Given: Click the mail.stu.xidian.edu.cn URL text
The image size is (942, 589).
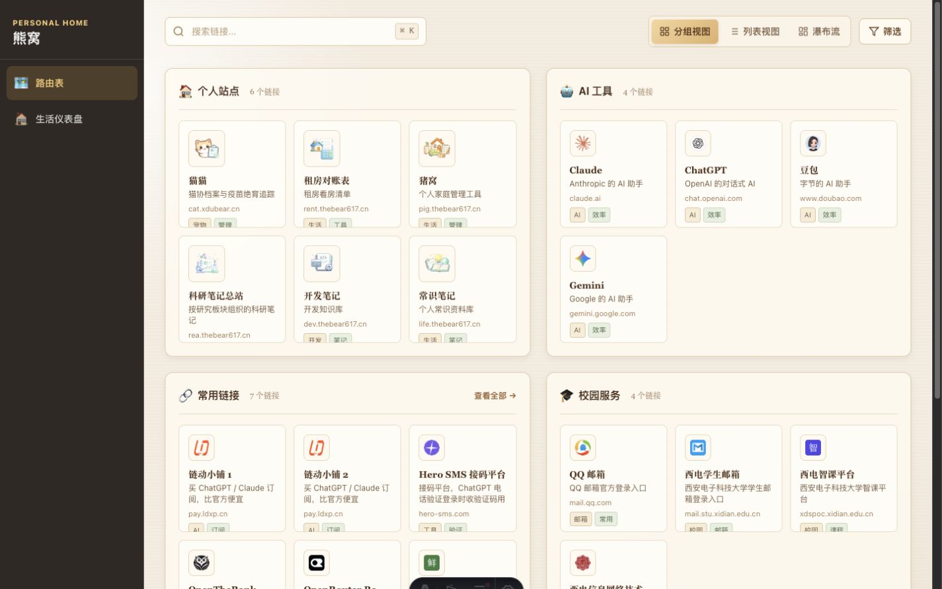Looking at the screenshot, I should pos(723,514).
